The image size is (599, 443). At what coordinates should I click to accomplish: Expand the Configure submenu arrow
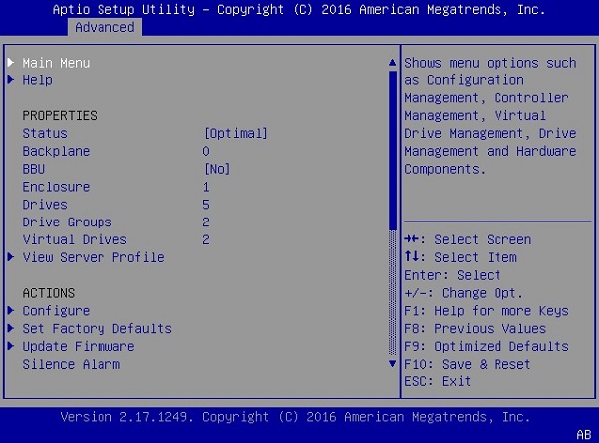point(11,311)
